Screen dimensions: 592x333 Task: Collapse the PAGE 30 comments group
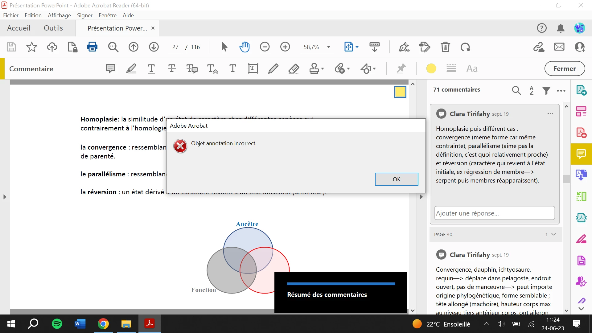click(x=553, y=234)
